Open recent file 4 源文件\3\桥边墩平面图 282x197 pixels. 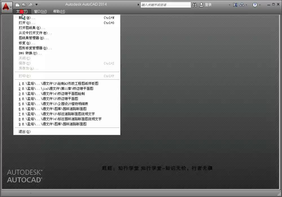coord(67,99)
